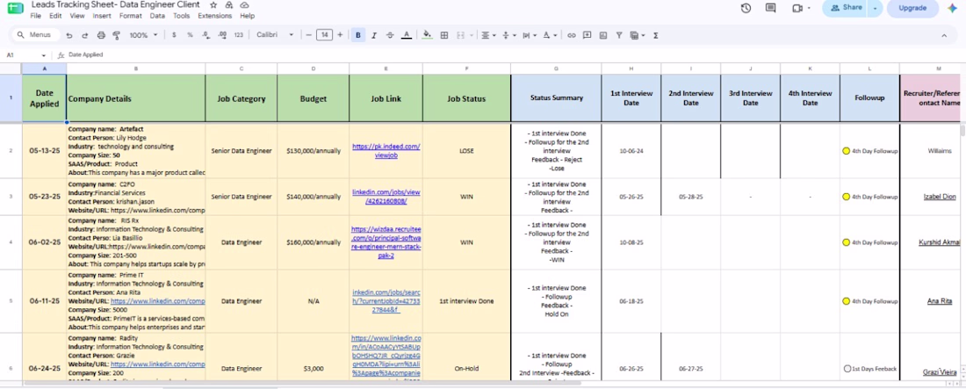Undo the last action
966x389 pixels.
click(x=69, y=35)
